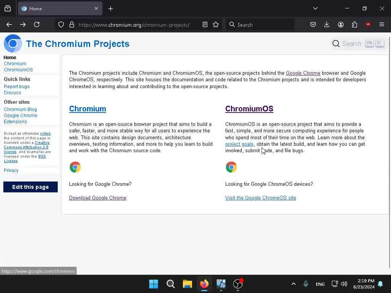Open the Privacy link

click(x=11, y=171)
